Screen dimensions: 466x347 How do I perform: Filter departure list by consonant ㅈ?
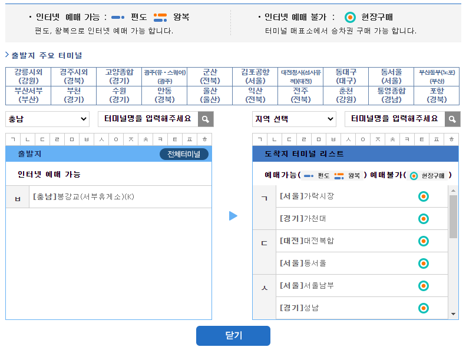(x=131, y=139)
